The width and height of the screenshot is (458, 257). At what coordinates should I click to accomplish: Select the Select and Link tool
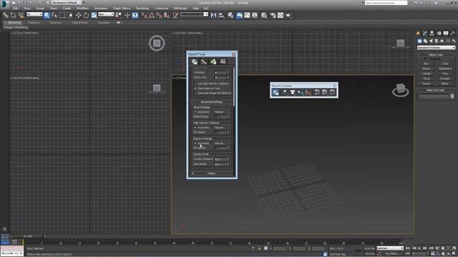(x=6, y=15)
